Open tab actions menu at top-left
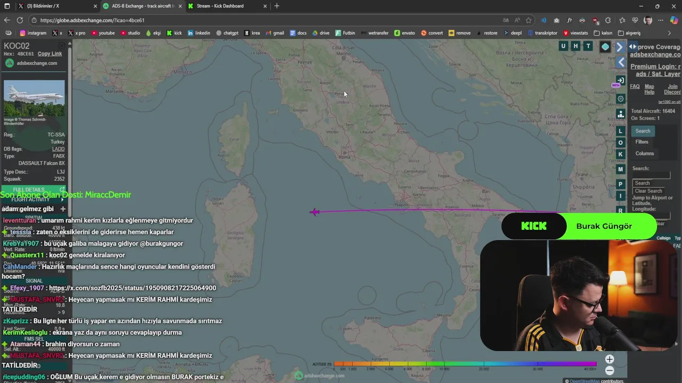Image resolution: width=682 pixels, height=383 pixels. coord(6,6)
